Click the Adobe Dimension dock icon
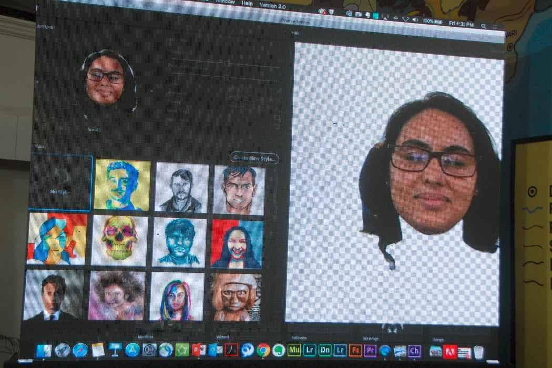The image size is (552, 368). pos(325,351)
